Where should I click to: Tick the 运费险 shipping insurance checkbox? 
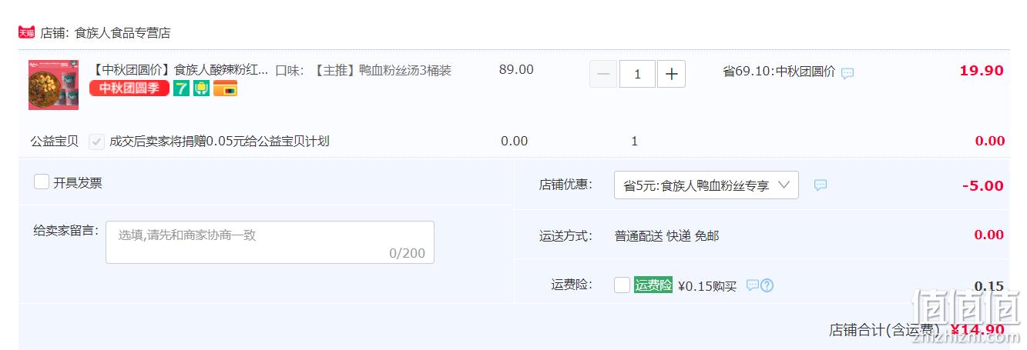[x=623, y=285]
